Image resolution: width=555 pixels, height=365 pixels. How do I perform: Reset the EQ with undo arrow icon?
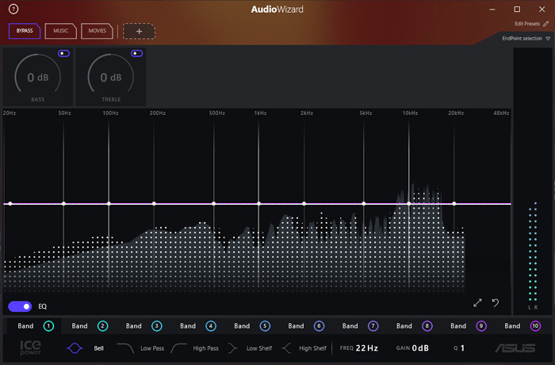tap(496, 302)
